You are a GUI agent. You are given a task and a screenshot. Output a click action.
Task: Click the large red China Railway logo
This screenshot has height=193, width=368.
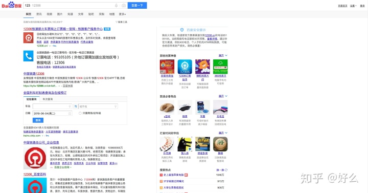35,158
